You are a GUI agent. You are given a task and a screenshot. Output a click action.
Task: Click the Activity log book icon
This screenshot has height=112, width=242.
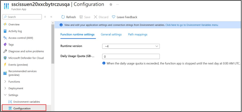coord(5,31)
